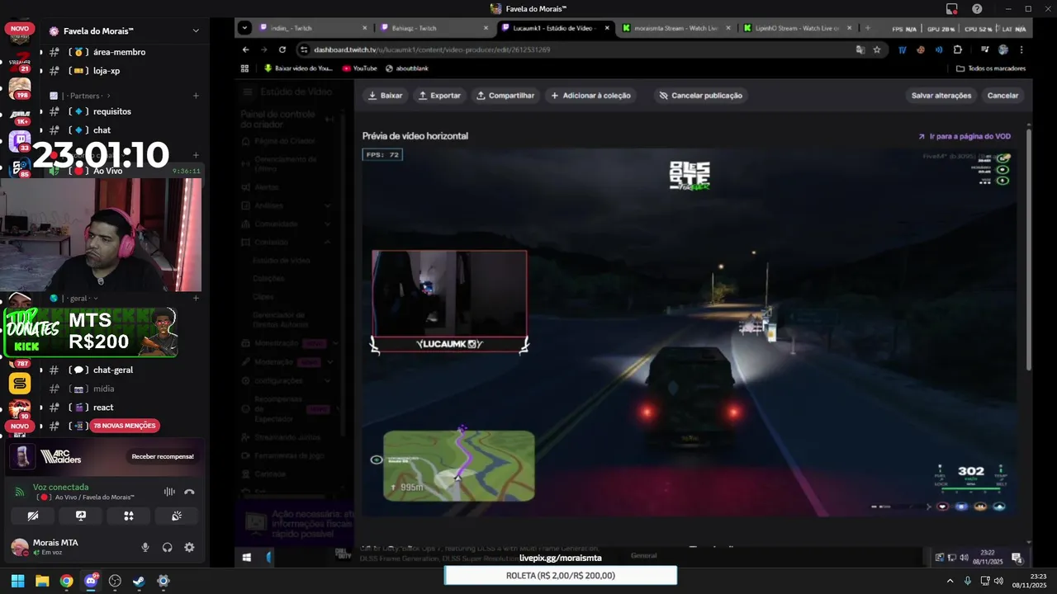
Task: Open Discord soundboard button
Action: [x=177, y=516]
